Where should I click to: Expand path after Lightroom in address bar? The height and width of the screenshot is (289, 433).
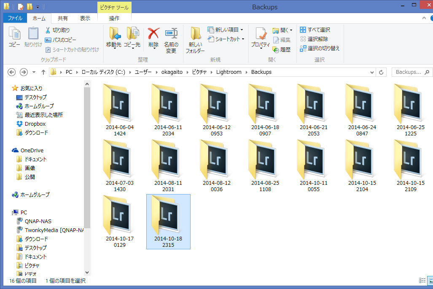pyautogui.click(x=246, y=72)
